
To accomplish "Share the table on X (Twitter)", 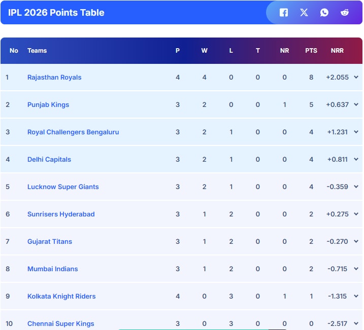I will click(304, 13).
